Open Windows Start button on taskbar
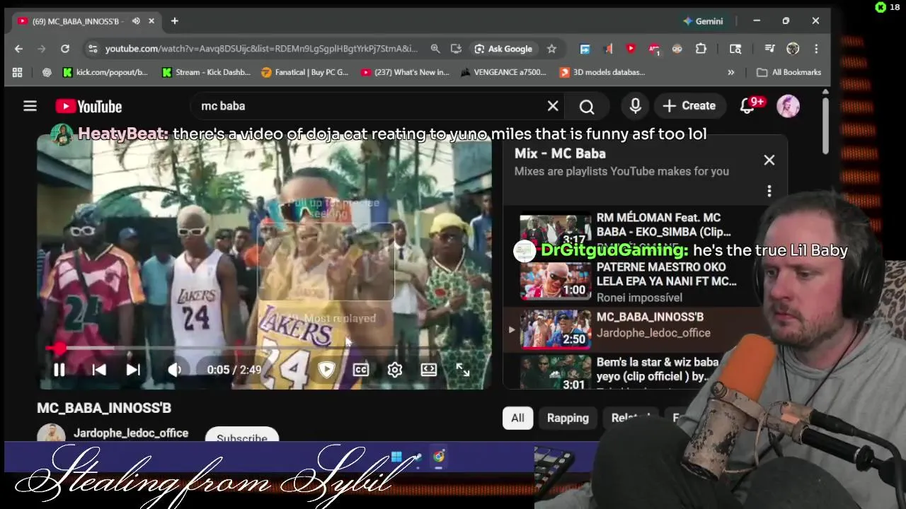This screenshot has height=509, width=906. [396, 457]
